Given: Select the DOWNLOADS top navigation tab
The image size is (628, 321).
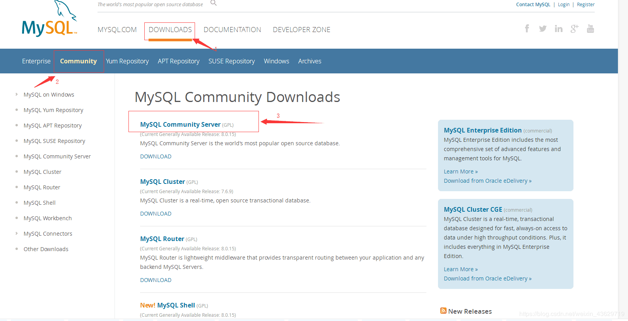Looking at the screenshot, I should (x=170, y=30).
